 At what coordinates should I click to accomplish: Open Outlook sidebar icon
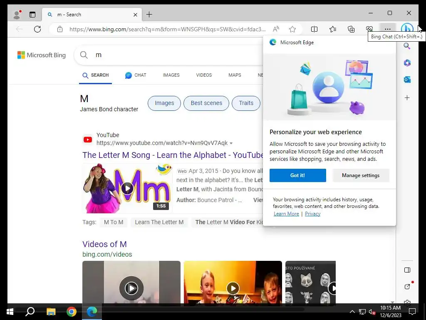407,80
